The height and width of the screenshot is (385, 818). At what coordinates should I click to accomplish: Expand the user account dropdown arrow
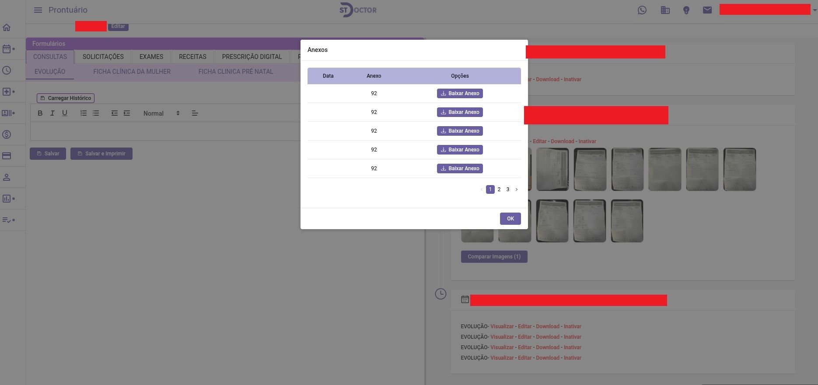pos(814,10)
